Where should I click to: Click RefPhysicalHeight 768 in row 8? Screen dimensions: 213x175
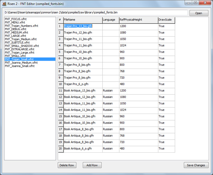point(138,72)
